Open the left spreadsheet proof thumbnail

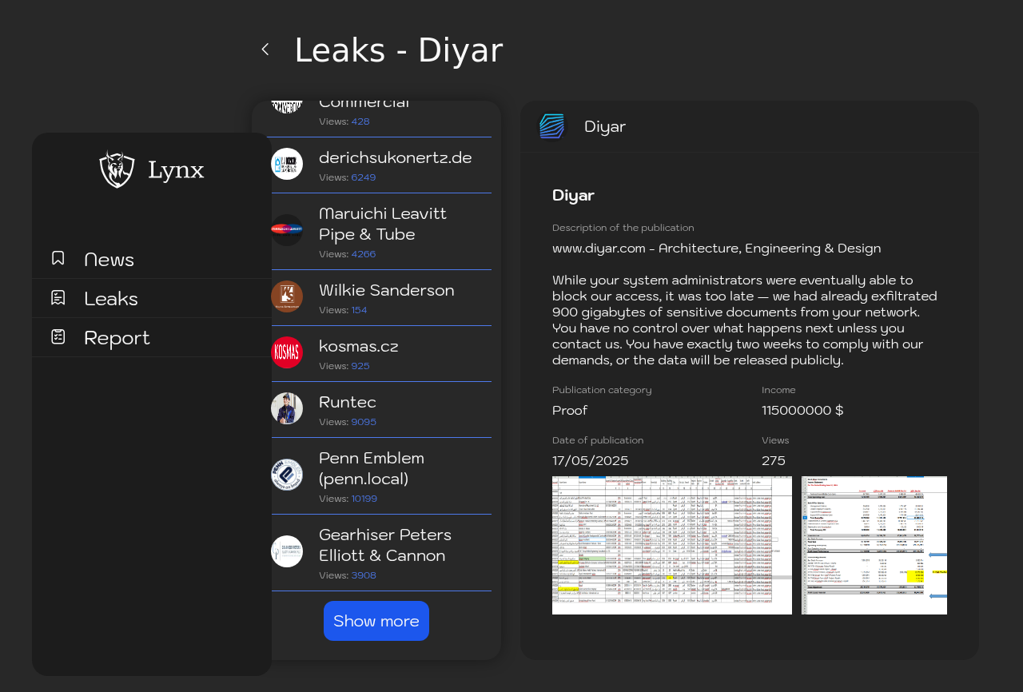[x=672, y=546]
